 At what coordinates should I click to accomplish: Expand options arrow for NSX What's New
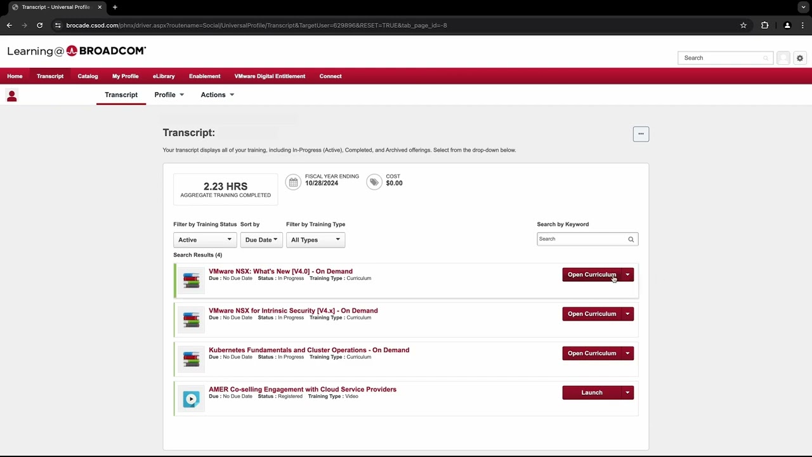pyautogui.click(x=627, y=275)
